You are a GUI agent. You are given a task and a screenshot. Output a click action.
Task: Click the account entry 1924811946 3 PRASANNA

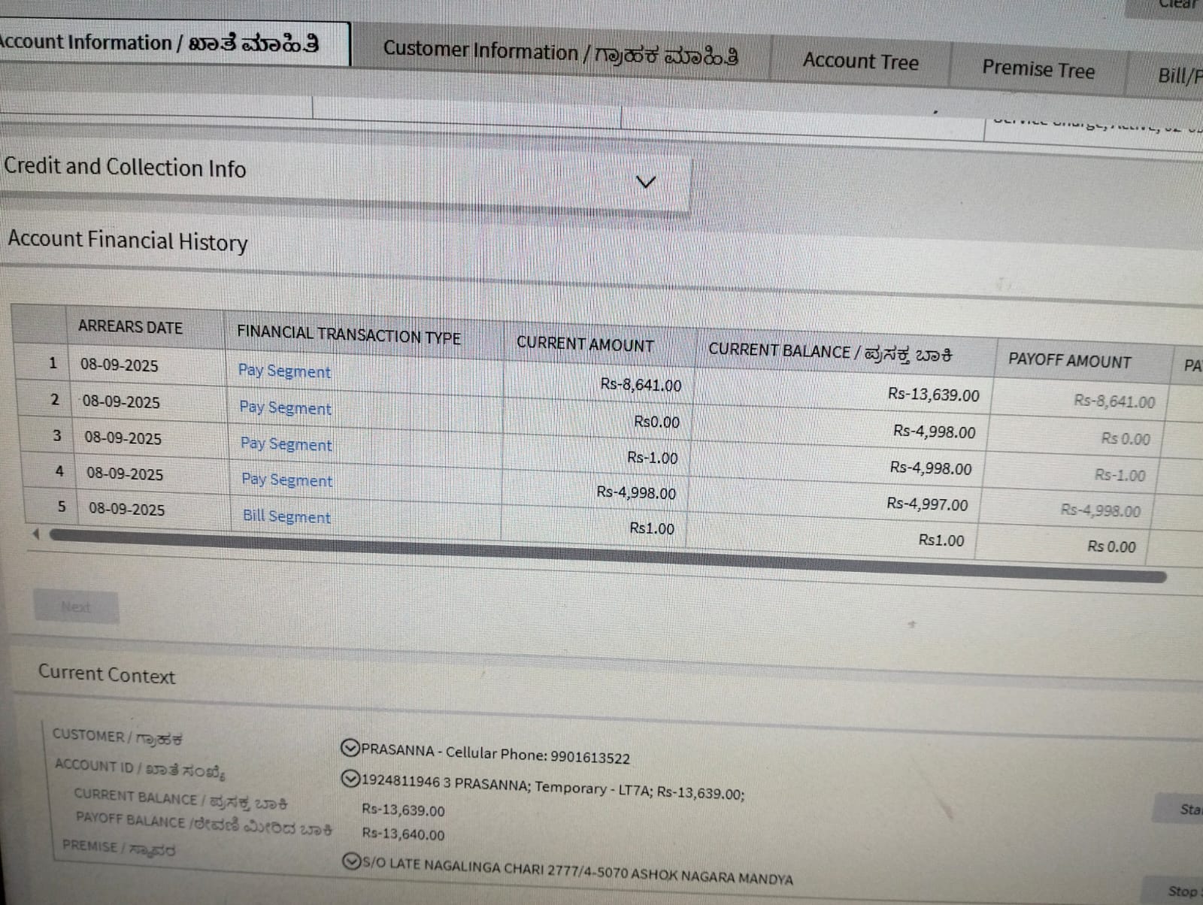point(553,787)
